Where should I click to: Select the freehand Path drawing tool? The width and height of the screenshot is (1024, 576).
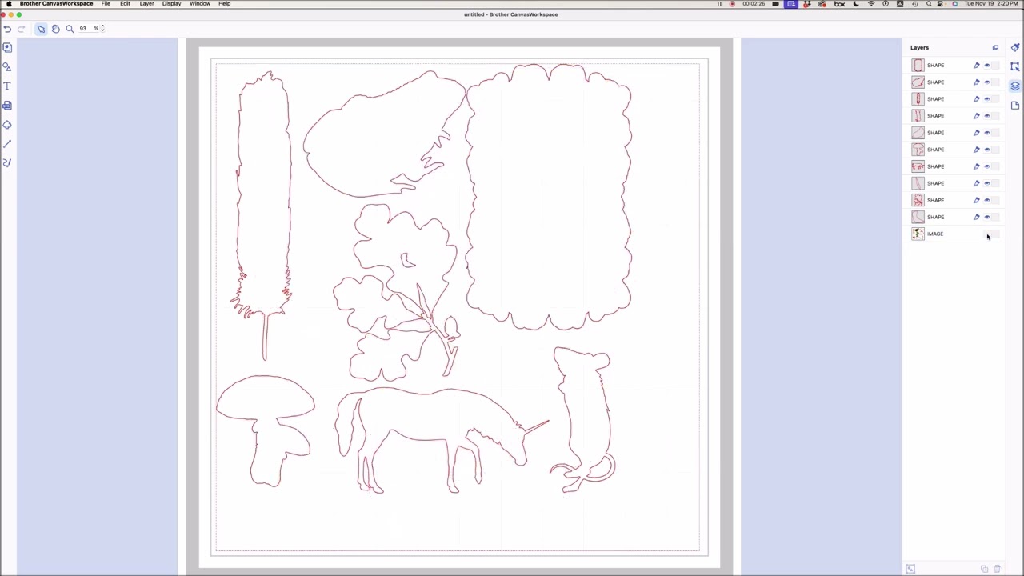pyautogui.click(x=7, y=162)
